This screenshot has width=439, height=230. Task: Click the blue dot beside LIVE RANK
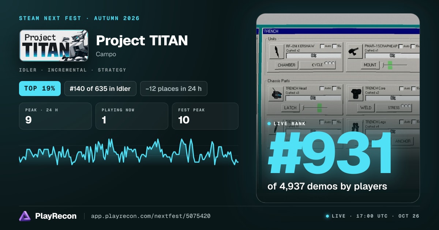tap(269, 123)
